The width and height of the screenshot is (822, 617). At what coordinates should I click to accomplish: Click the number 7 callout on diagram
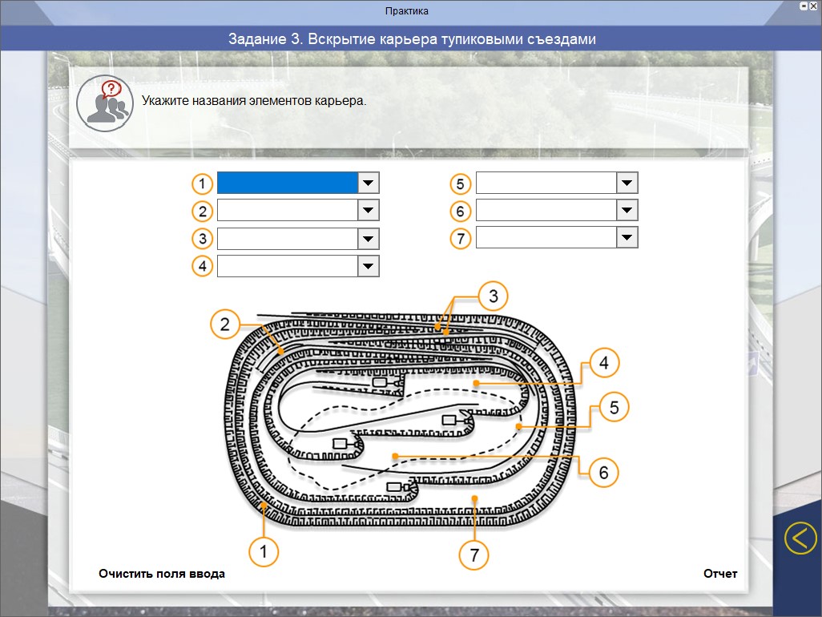click(x=473, y=555)
